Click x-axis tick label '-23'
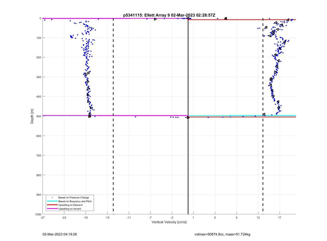This screenshot has height=241, width=327. pos(64,218)
